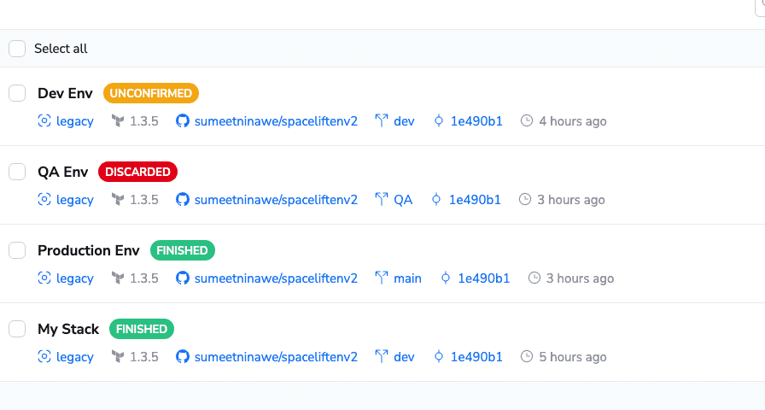Image resolution: width=765 pixels, height=410 pixels.
Task: Click GitHub icon in QA Env row
Action: [x=183, y=199]
